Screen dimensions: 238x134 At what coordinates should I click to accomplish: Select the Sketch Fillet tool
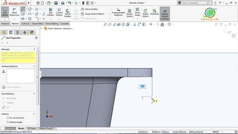point(37,19)
